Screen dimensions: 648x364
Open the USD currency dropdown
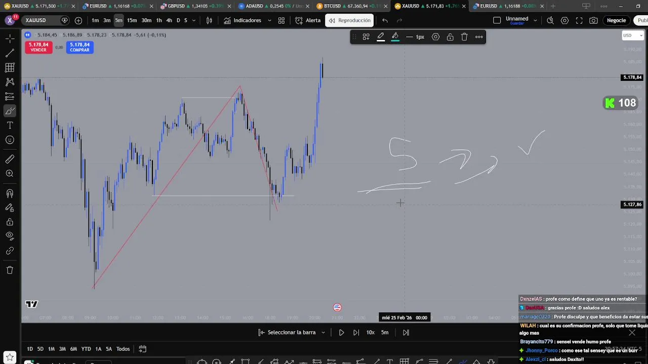(633, 35)
